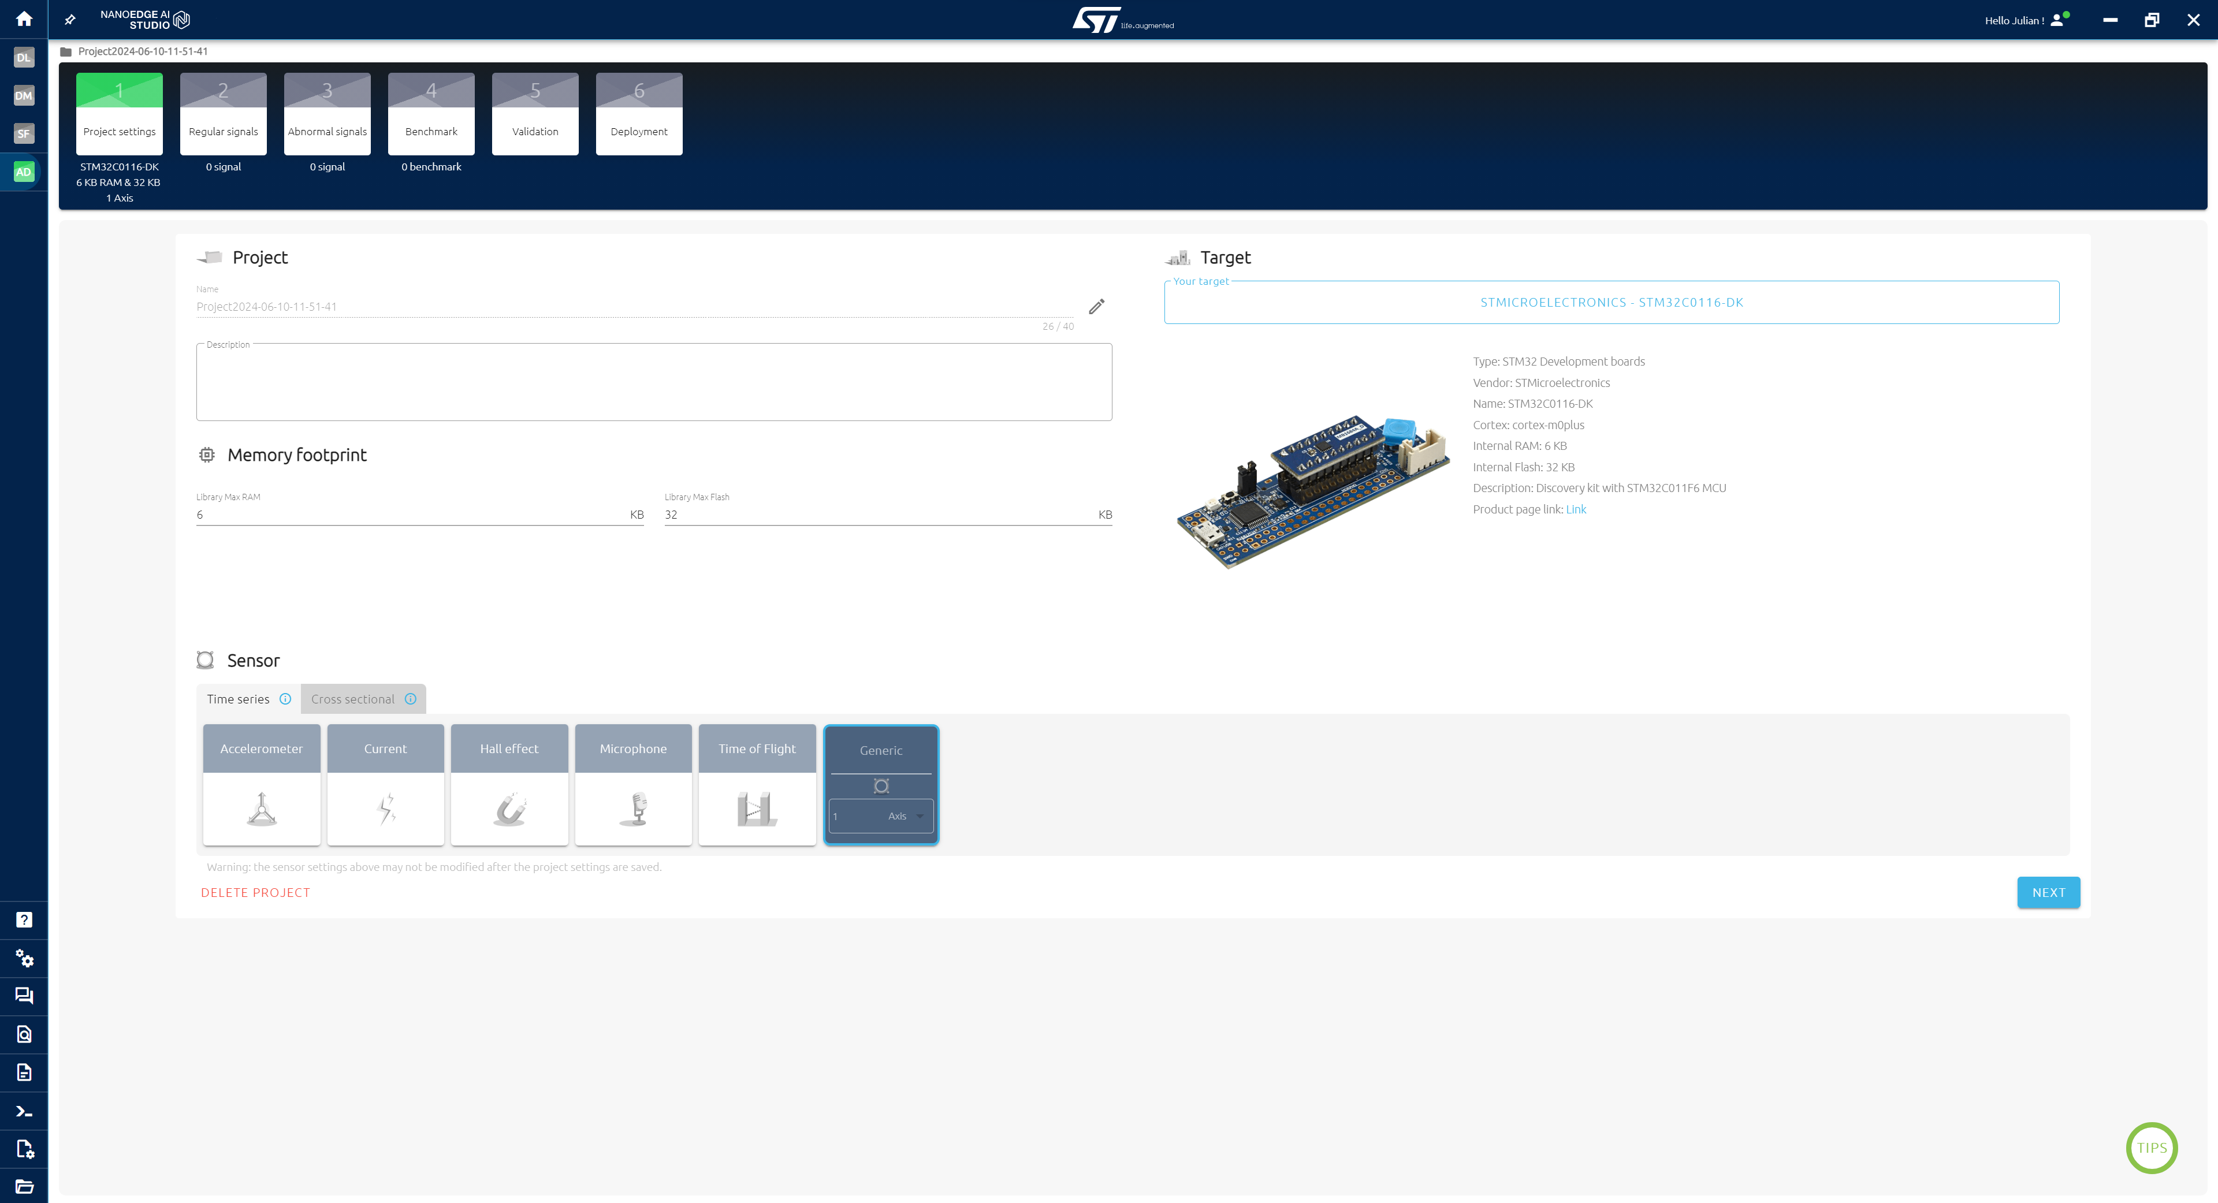2218x1203 pixels.
Task: Click 'Type: STM32 Development boards' text
Action: coord(1558,362)
